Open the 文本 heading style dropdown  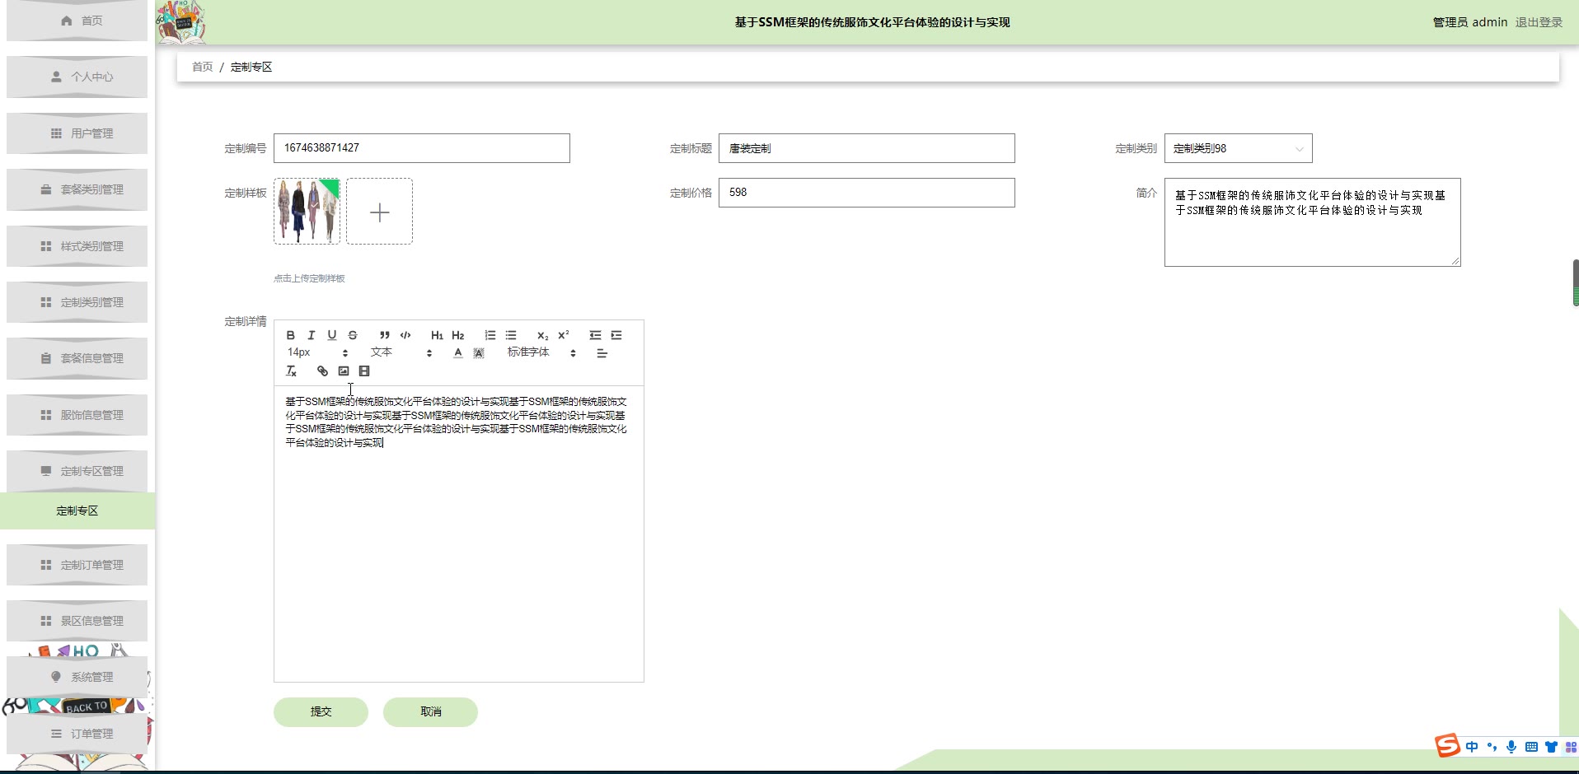401,352
